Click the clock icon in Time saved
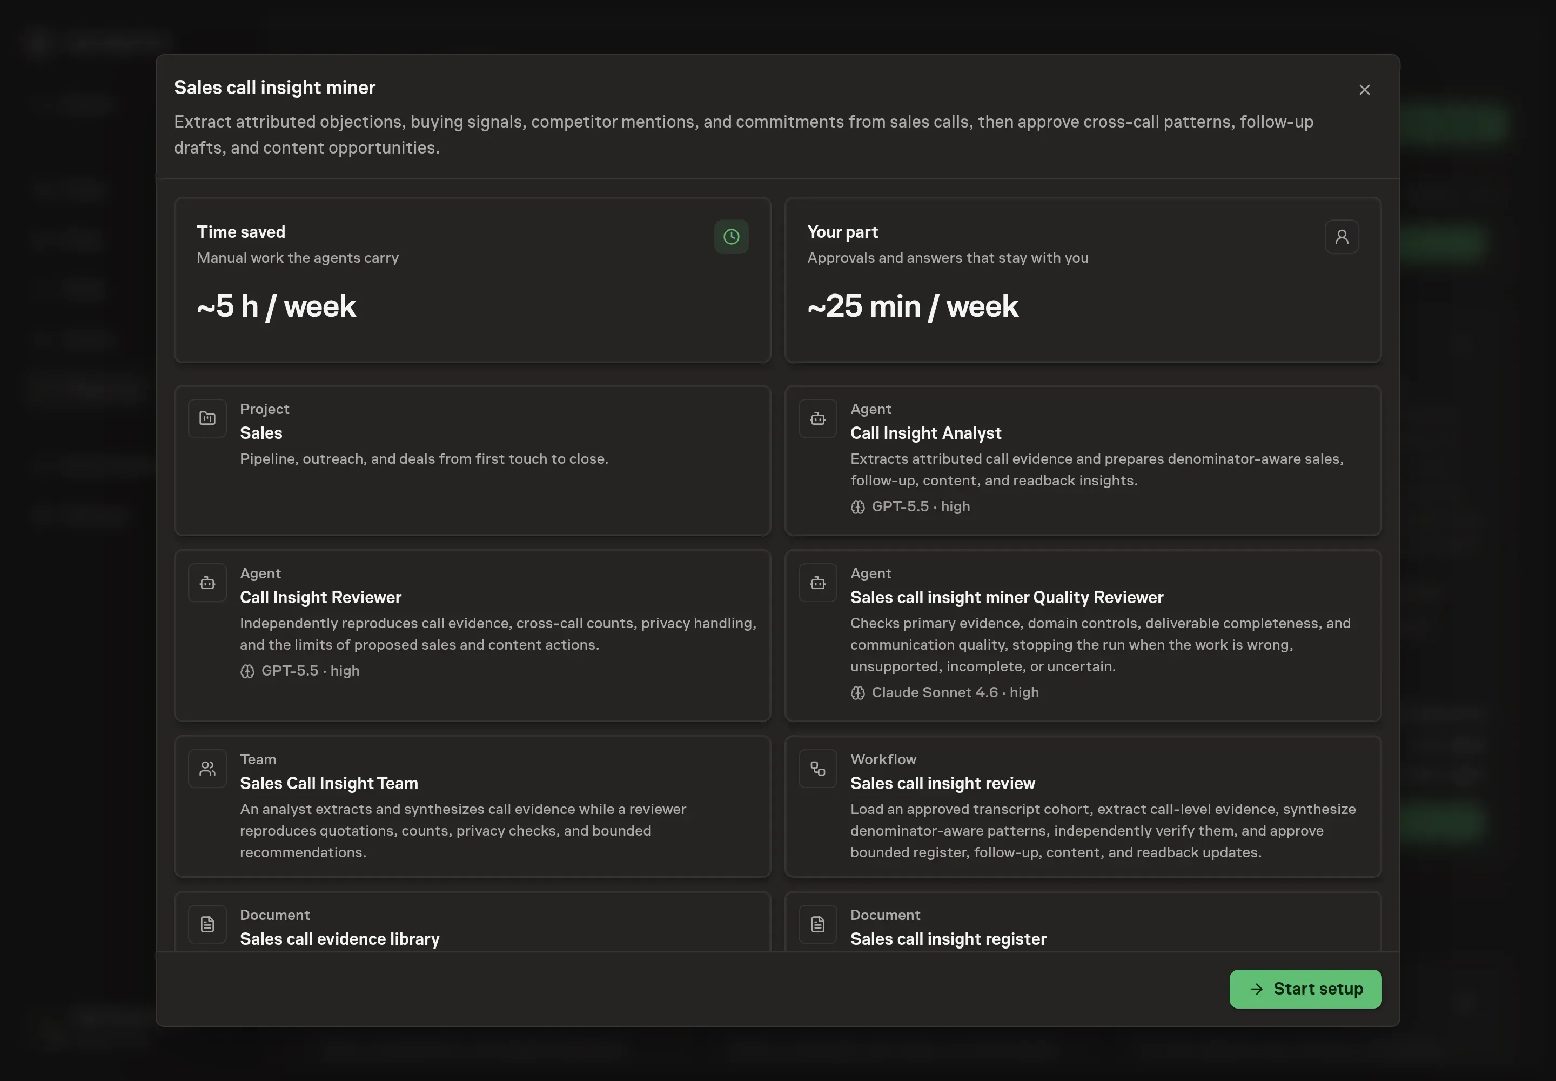This screenshot has width=1556, height=1081. point(732,236)
